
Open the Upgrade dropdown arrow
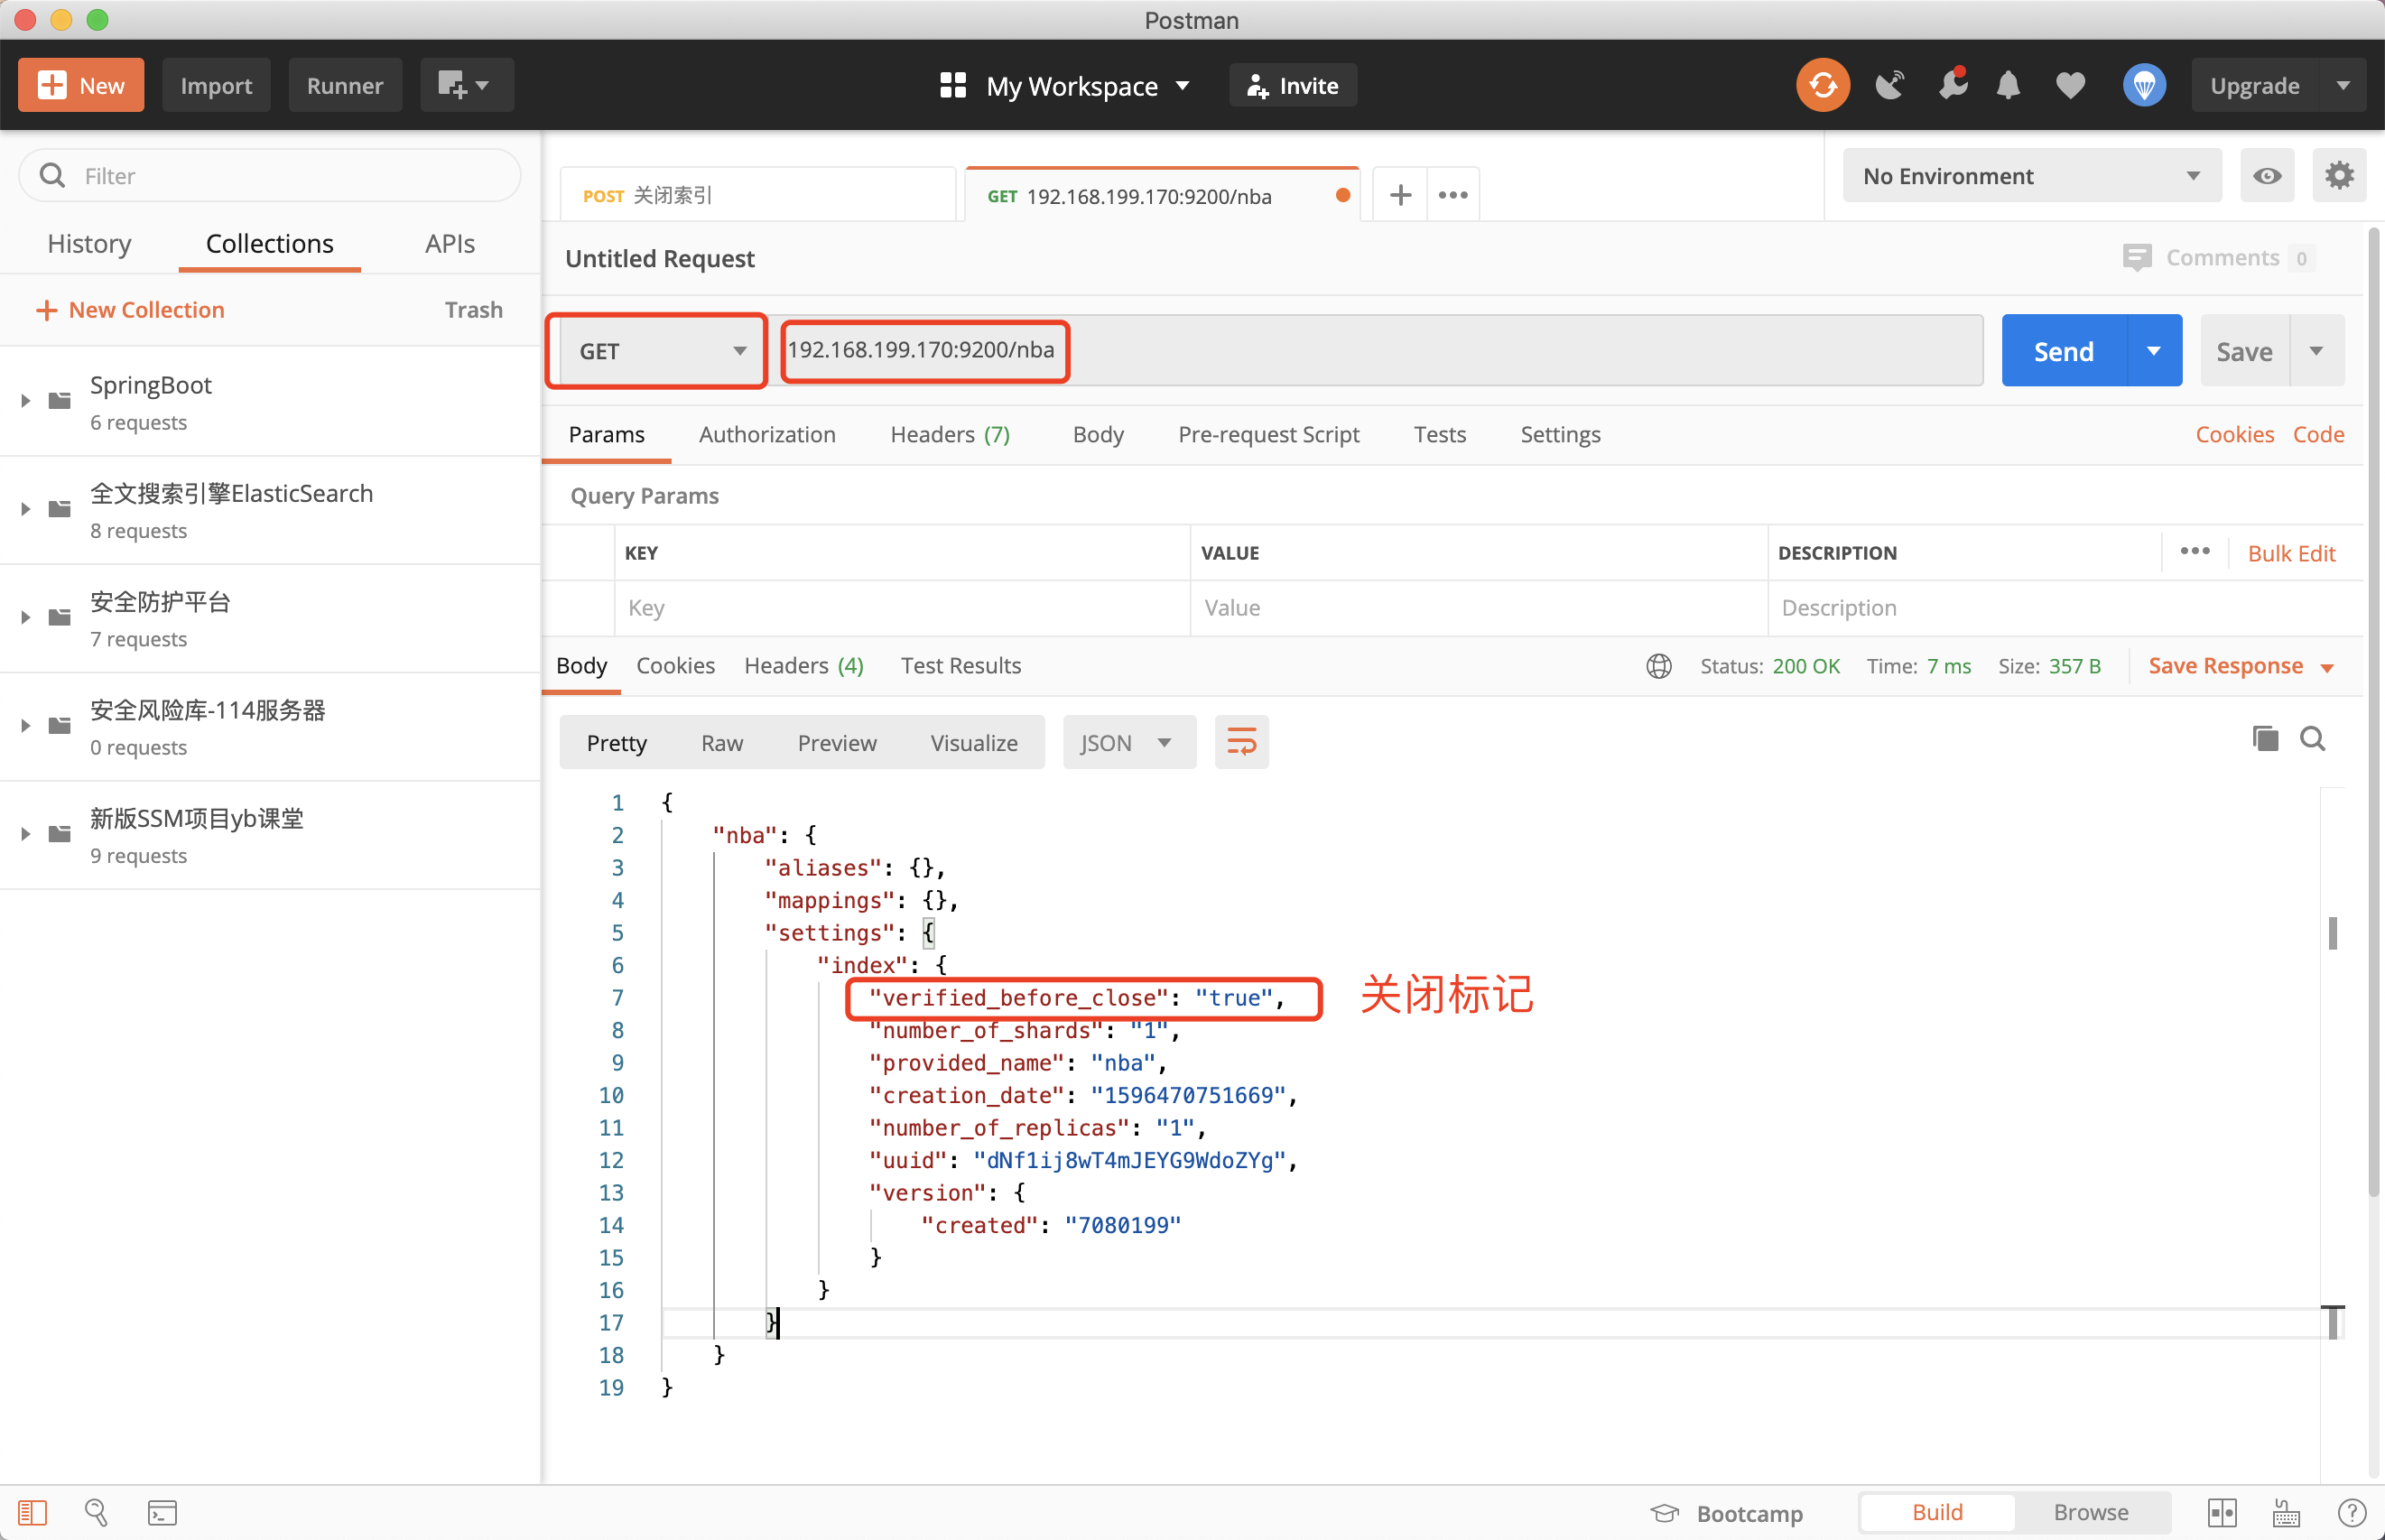pyautogui.click(x=2342, y=85)
